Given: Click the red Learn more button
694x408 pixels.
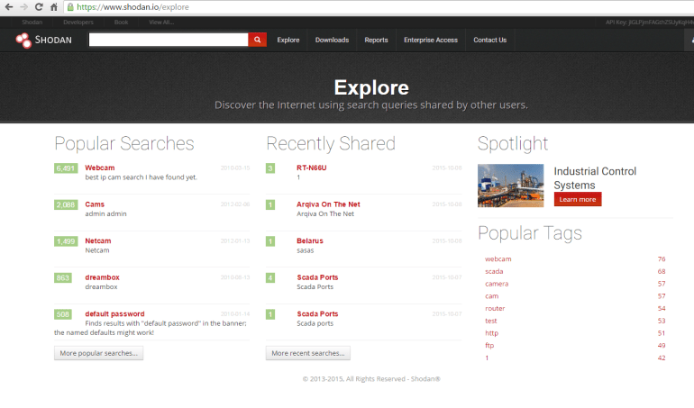Looking at the screenshot, I should click(x=578, y=199).
